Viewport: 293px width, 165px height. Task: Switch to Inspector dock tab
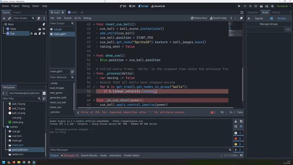(x=253, y=12)
